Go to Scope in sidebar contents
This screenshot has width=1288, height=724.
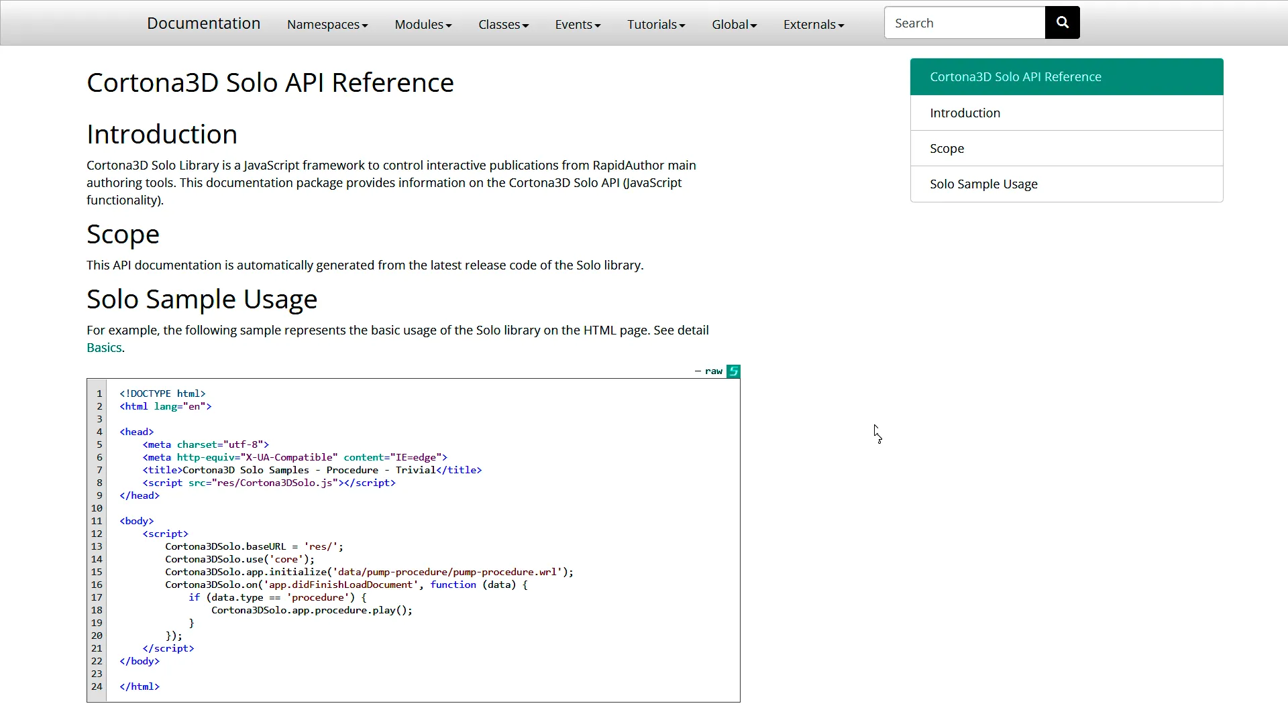coord(947,149)
